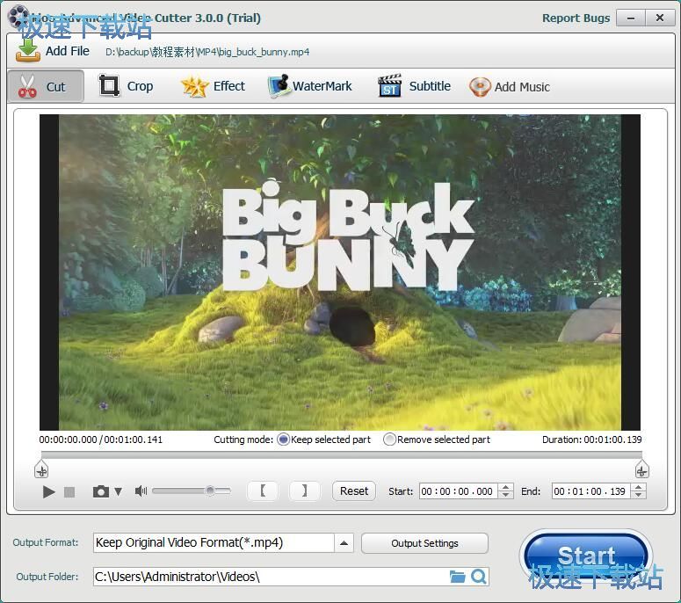Click the Output Format combo box text
Image resolution: width=681 pixels, height=603 pixels.
(x=214, y=543)
